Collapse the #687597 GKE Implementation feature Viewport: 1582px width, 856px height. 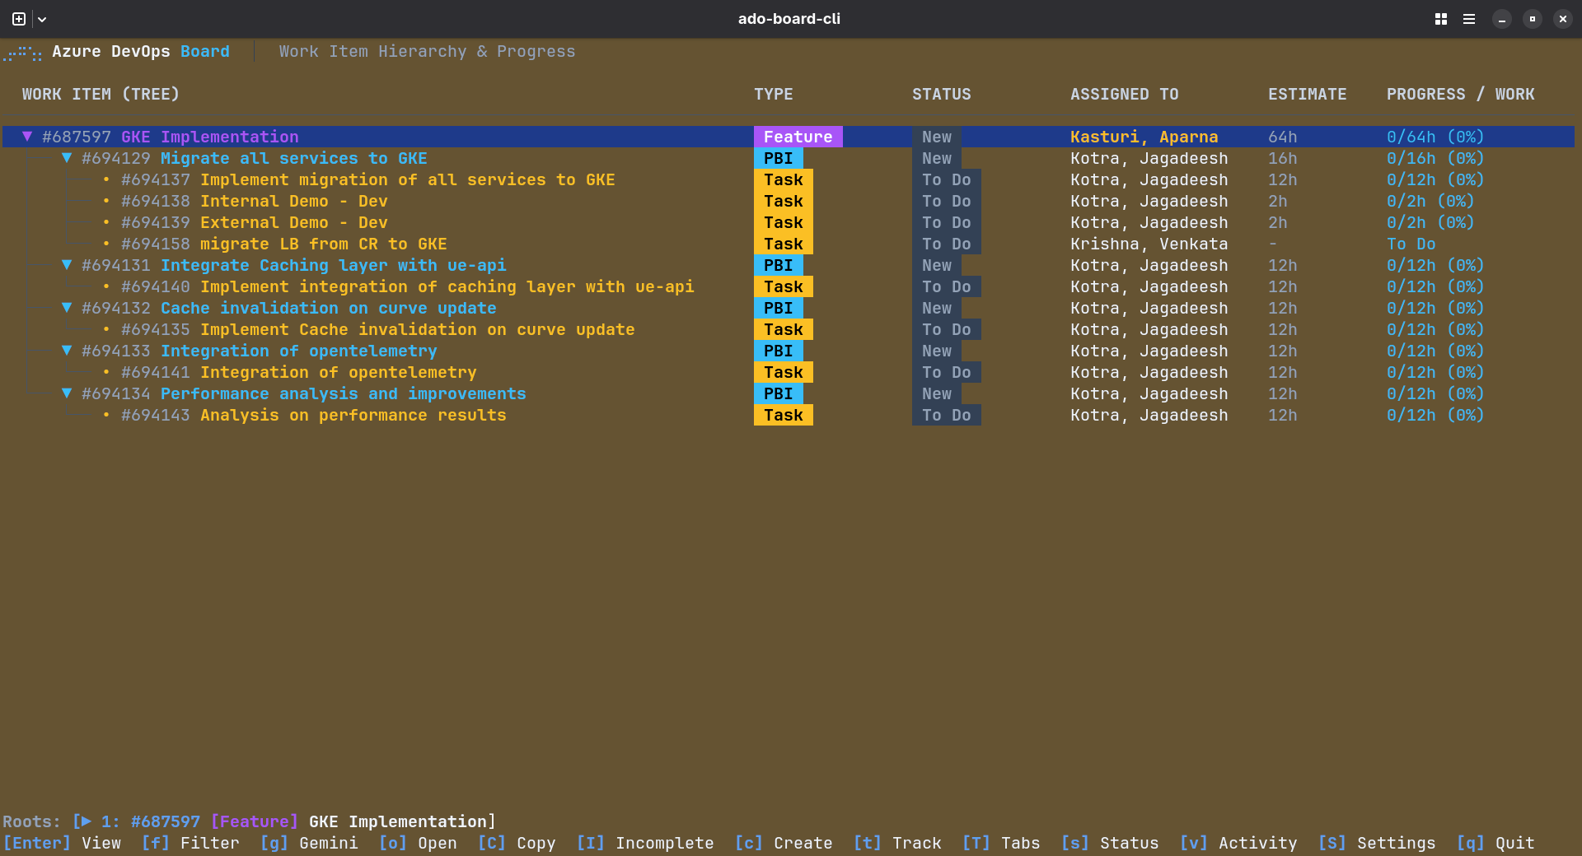tap(27, 137)
